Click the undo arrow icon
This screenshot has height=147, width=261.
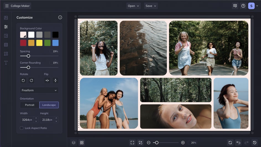point(238,143)
